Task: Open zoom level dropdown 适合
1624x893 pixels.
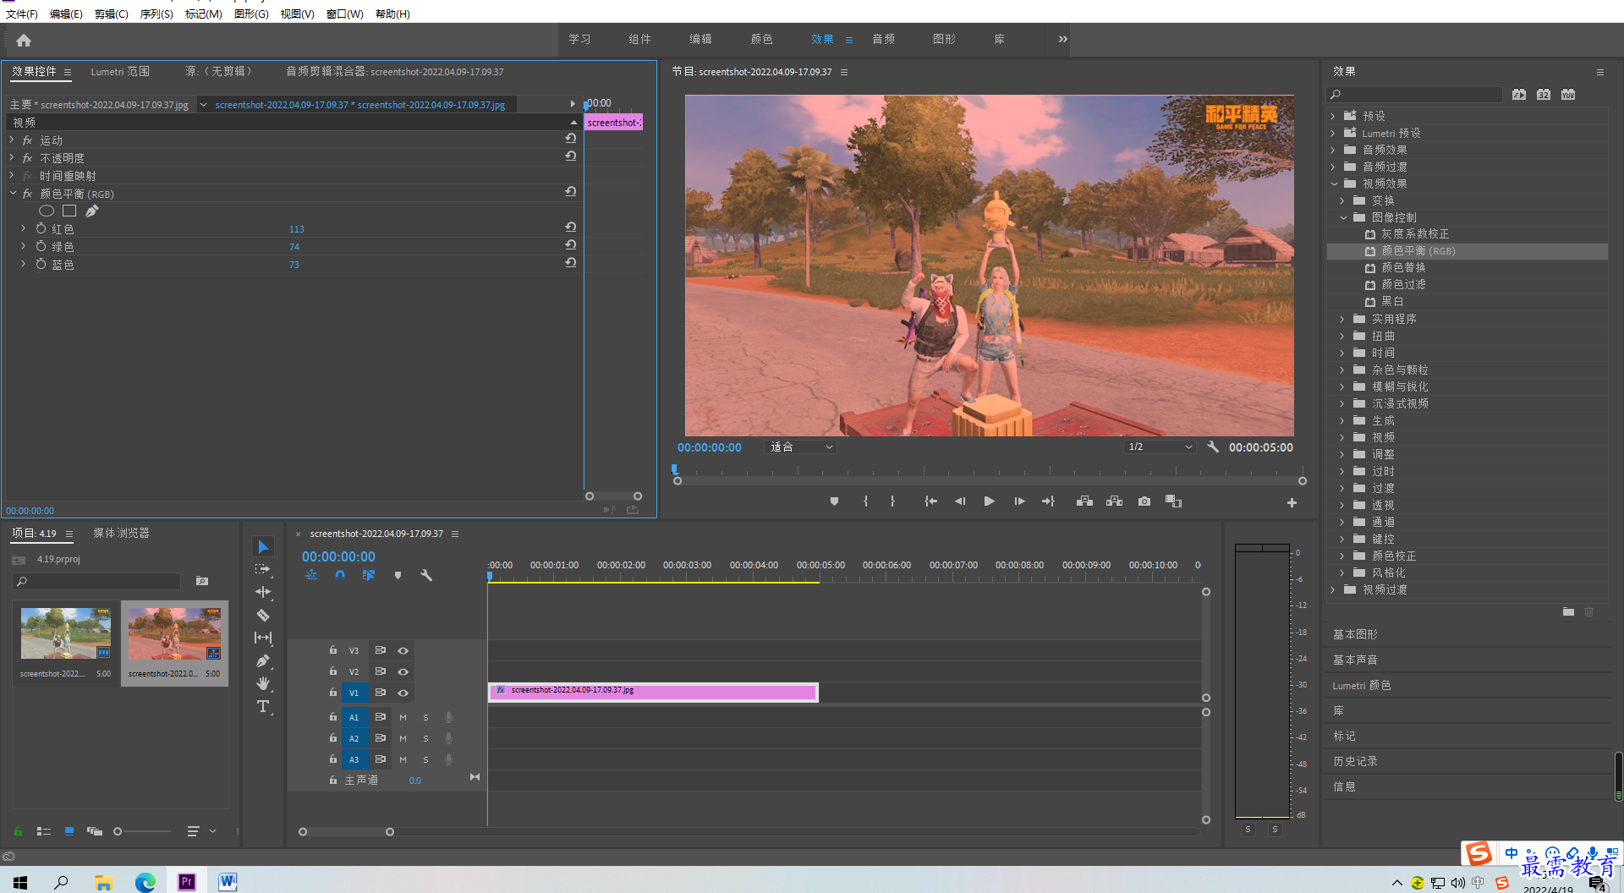Action: (x=800, y=447)
